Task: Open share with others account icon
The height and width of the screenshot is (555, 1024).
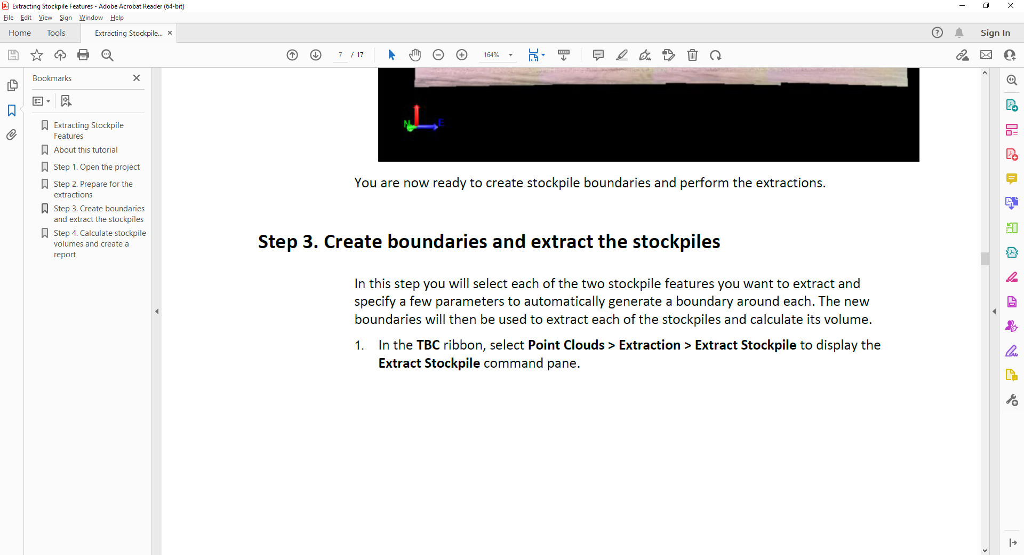Action: pos(1010,55)
